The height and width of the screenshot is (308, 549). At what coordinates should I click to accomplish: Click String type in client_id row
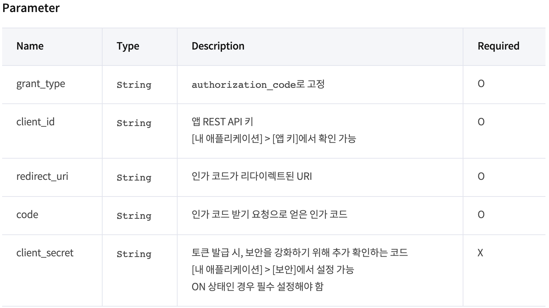click(x=134, y=123)
